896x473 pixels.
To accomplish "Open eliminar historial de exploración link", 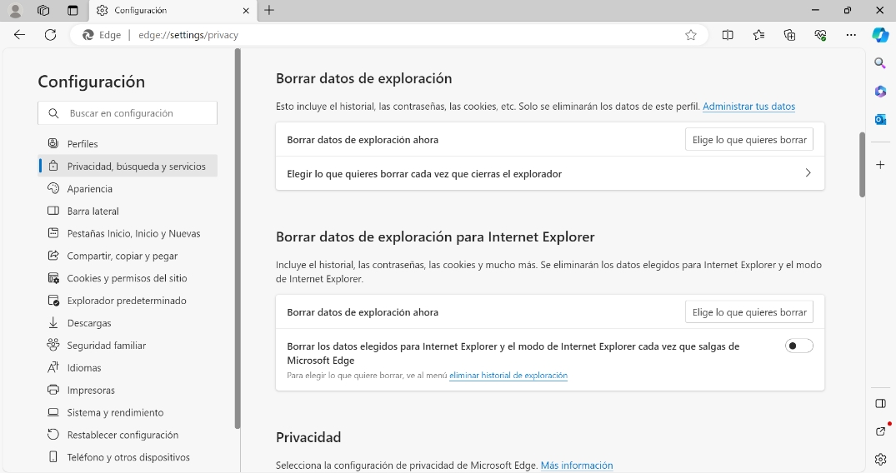I will coord(508,376).
